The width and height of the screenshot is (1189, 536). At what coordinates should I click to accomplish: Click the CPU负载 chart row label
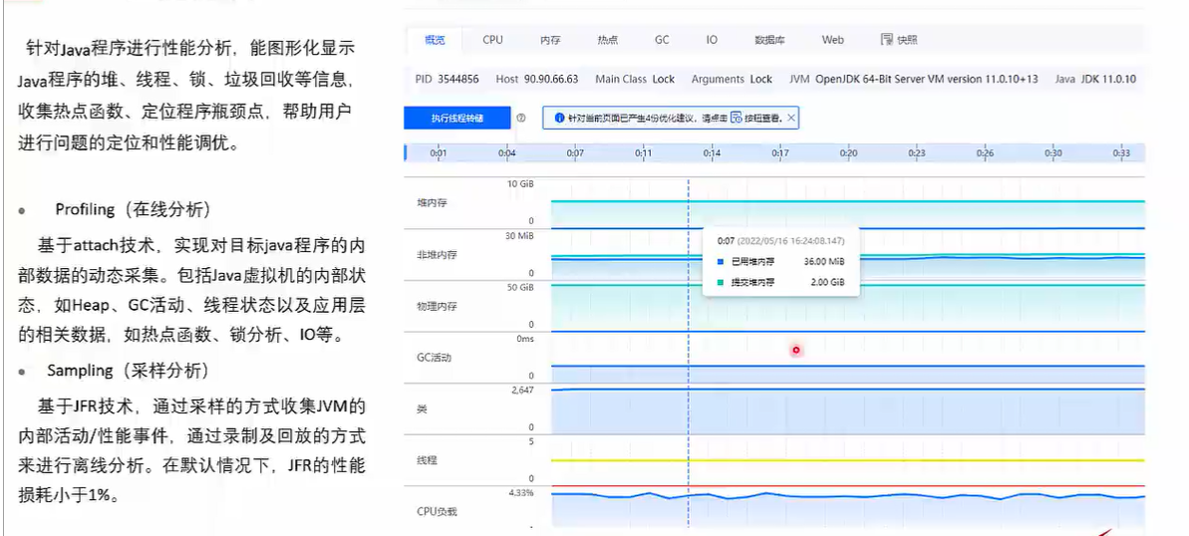point(437,512)
